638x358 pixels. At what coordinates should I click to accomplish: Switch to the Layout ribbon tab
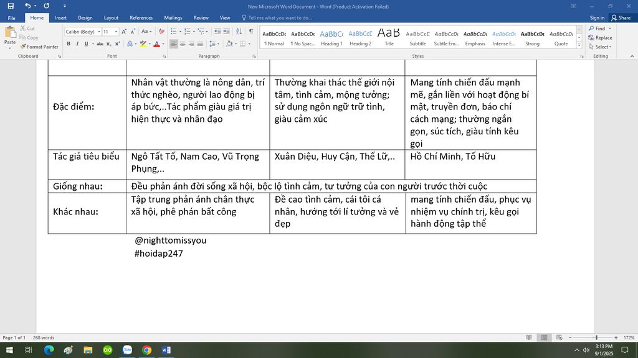coord(111,18)
